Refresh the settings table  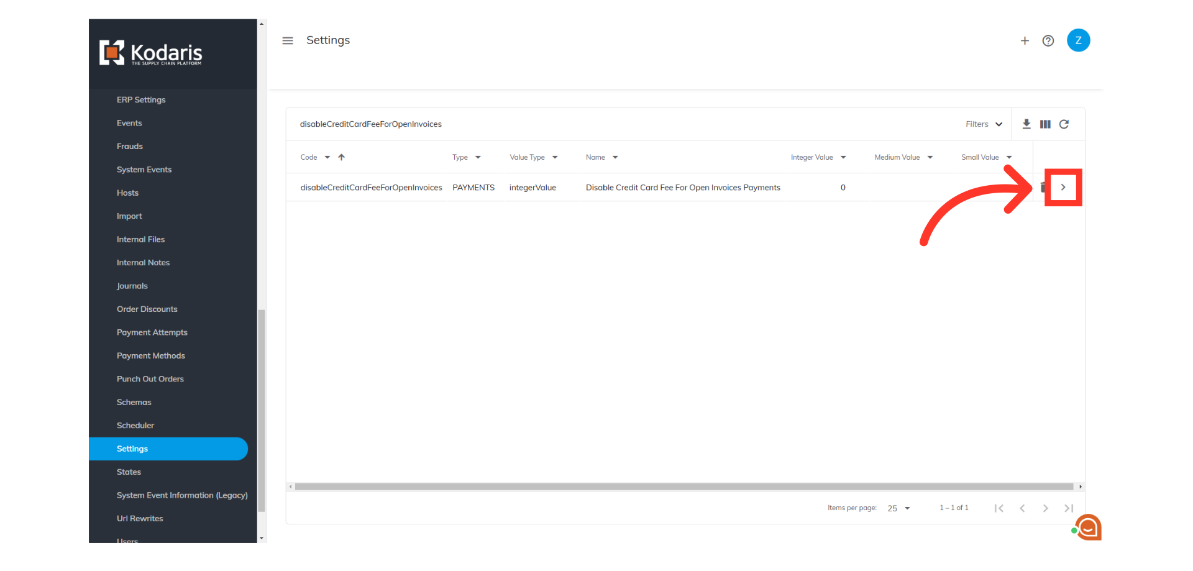1064,124
